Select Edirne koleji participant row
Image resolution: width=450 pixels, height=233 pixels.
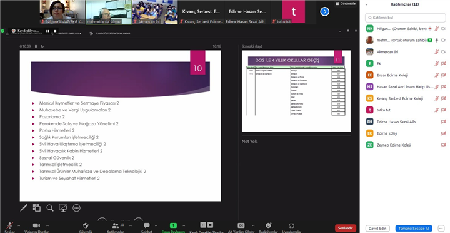[405, 133]
